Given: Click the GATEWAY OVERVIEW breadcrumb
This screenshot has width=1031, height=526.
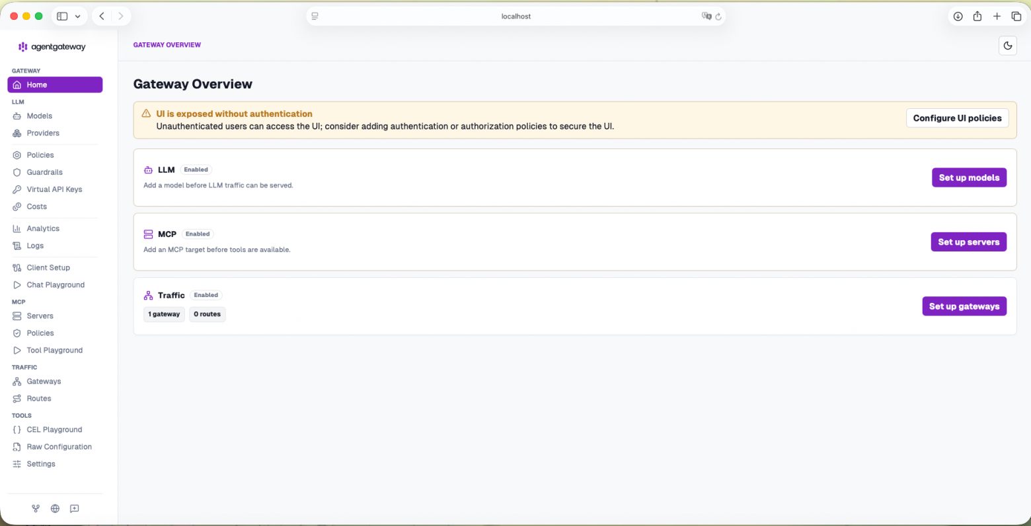Looking at the screenshot, I should tap(167, 45).
